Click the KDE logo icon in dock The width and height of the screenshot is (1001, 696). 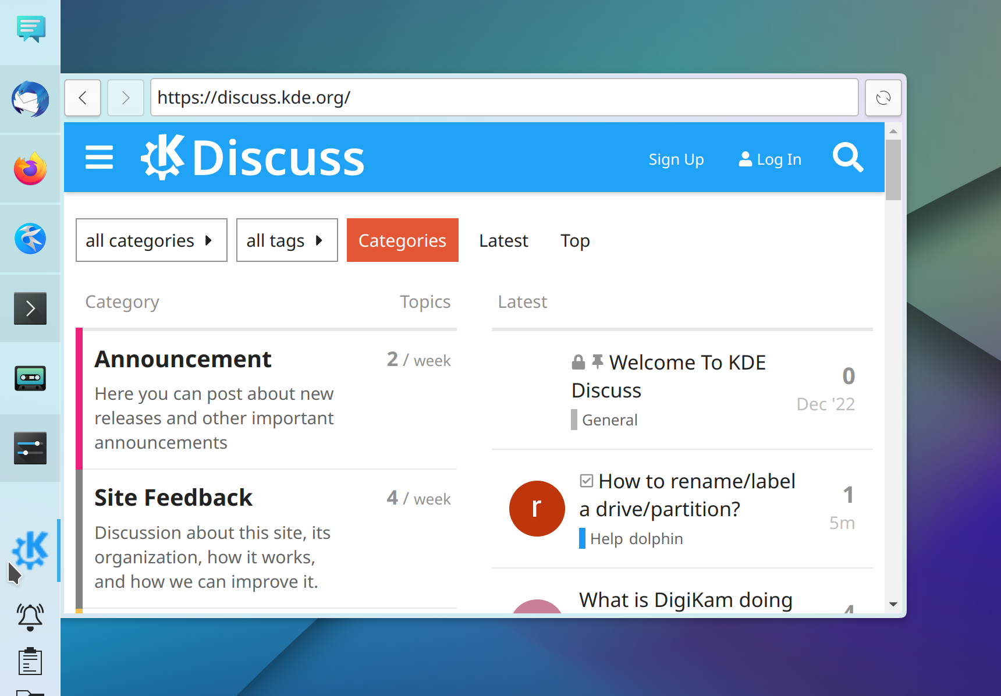pyautogui.click(x=30, y=550)
